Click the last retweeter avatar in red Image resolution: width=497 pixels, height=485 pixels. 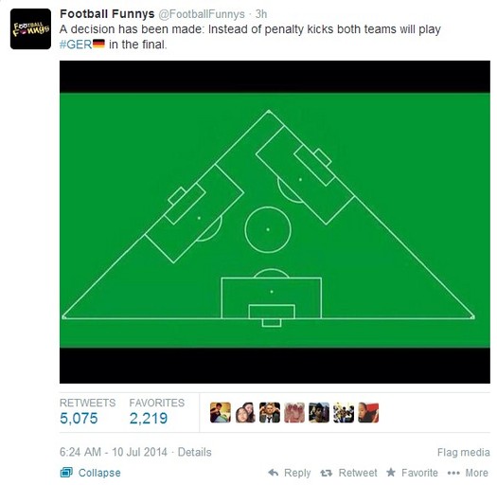pos(368,413)
